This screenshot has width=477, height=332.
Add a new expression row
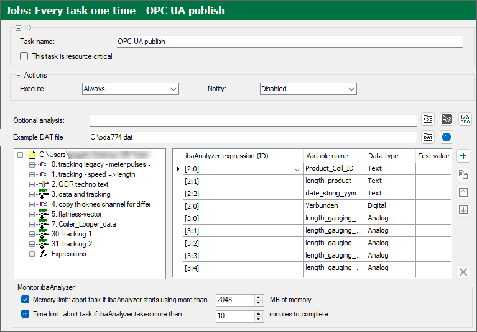(463, 156)
